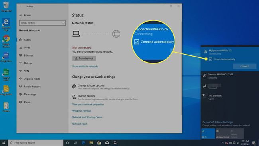Select Airplane mode in settings sidebar
This screenshot has width=259, height=146.
click(x=32, y=79)
